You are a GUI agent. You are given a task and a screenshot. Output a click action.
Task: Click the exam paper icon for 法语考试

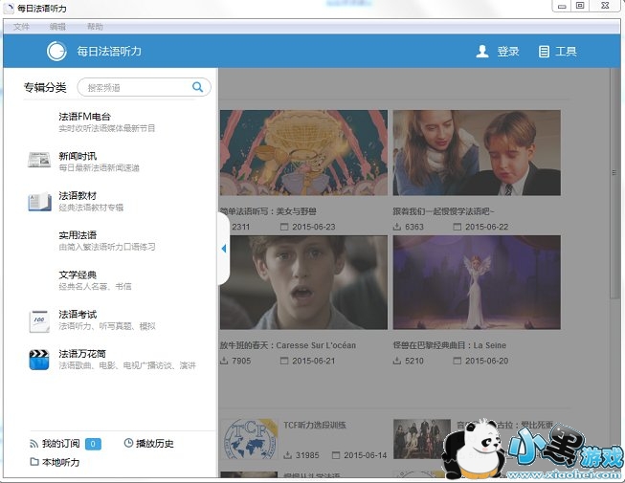(x=39, y=321)
